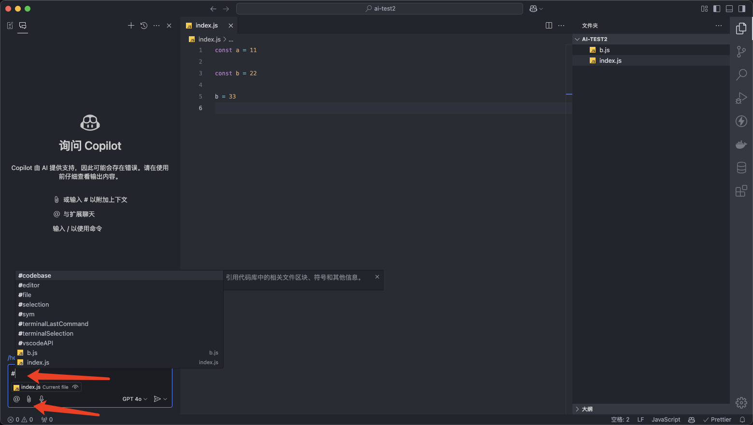
Task: Open more actions in the 文件夹 explorer header
Action: [719, 26]
